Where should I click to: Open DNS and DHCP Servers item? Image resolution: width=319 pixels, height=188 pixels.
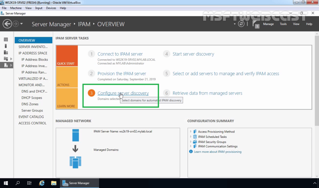[34, 91]
